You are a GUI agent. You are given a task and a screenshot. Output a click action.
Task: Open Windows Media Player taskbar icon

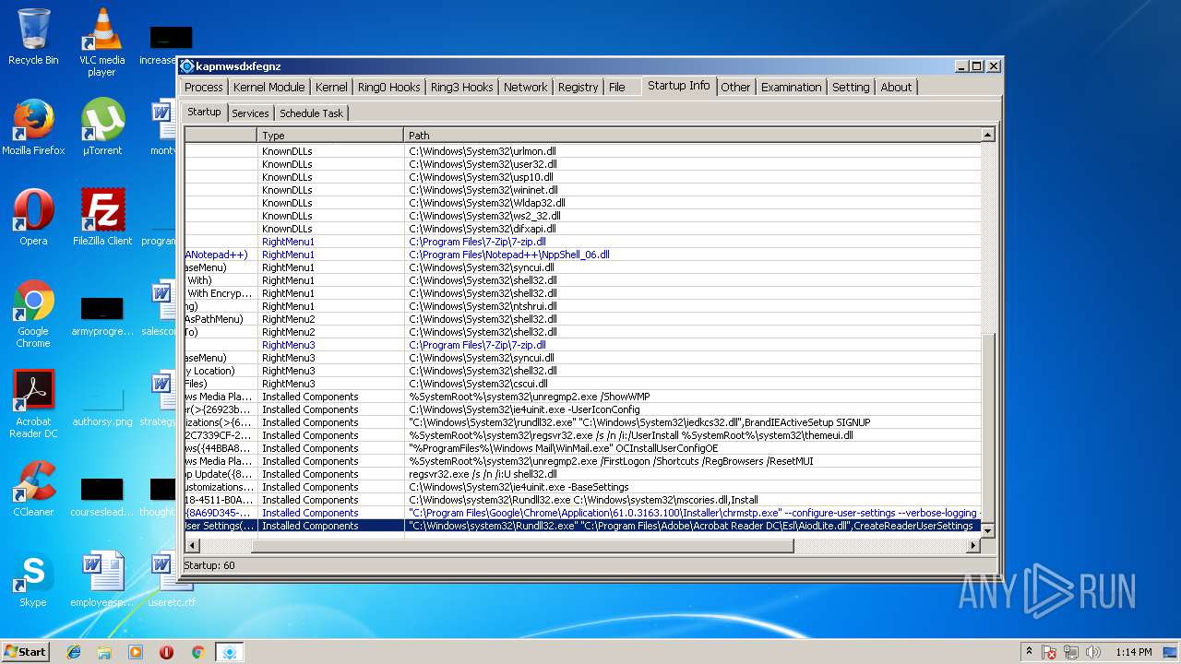136,652
